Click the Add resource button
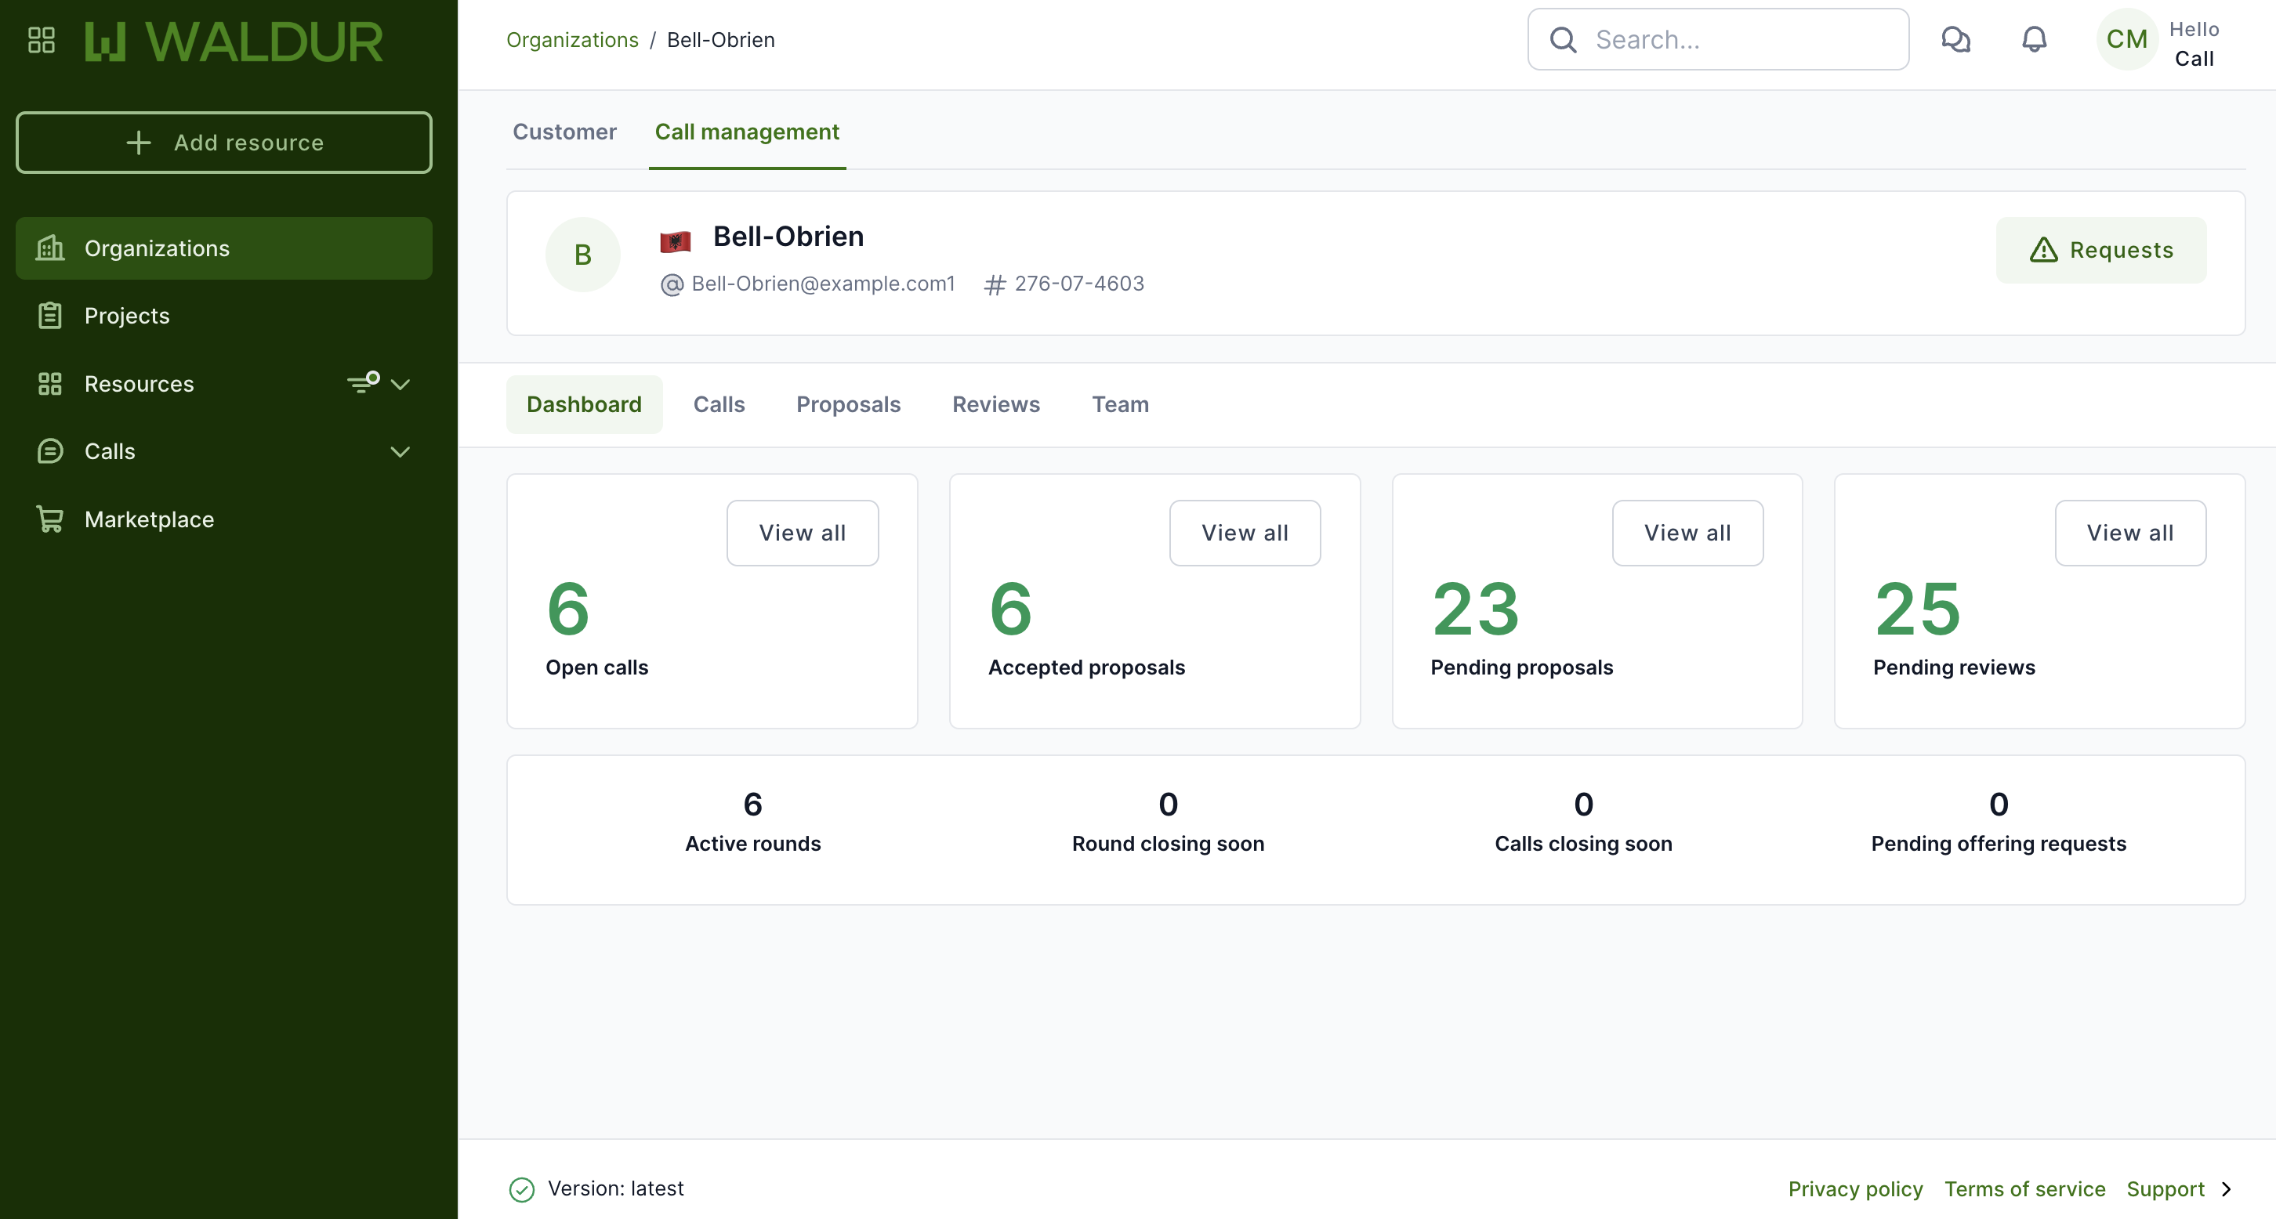The height and width of the screenshot is (1219, 2276). coord(223,143)
